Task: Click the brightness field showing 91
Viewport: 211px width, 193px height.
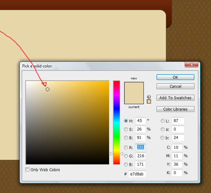Action: coord(140,138)
